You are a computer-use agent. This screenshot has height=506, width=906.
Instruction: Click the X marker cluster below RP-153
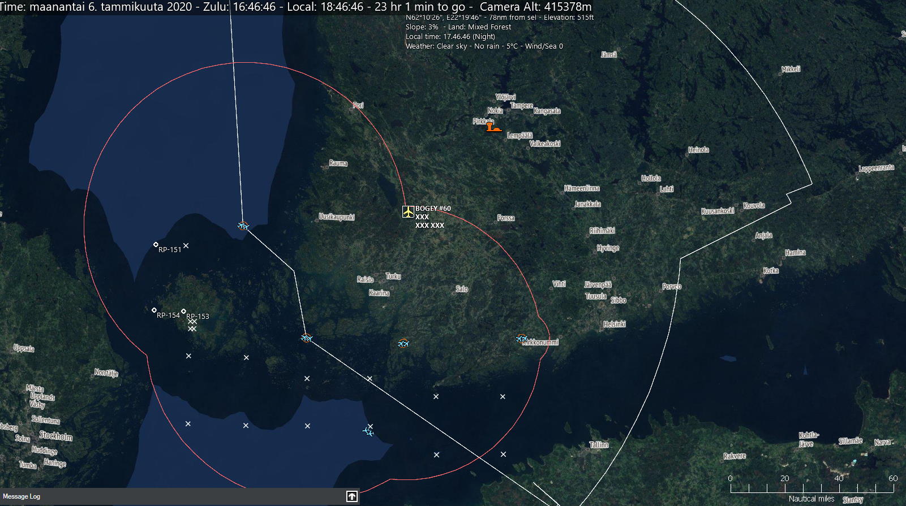[x=192, y=325]
